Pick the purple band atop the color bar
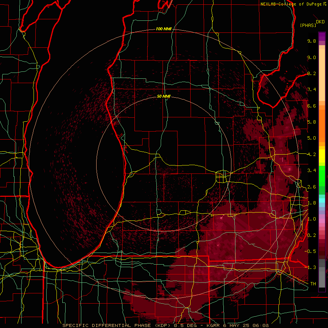The width and height of the screenshot is (328, 328). coord(322,36)
